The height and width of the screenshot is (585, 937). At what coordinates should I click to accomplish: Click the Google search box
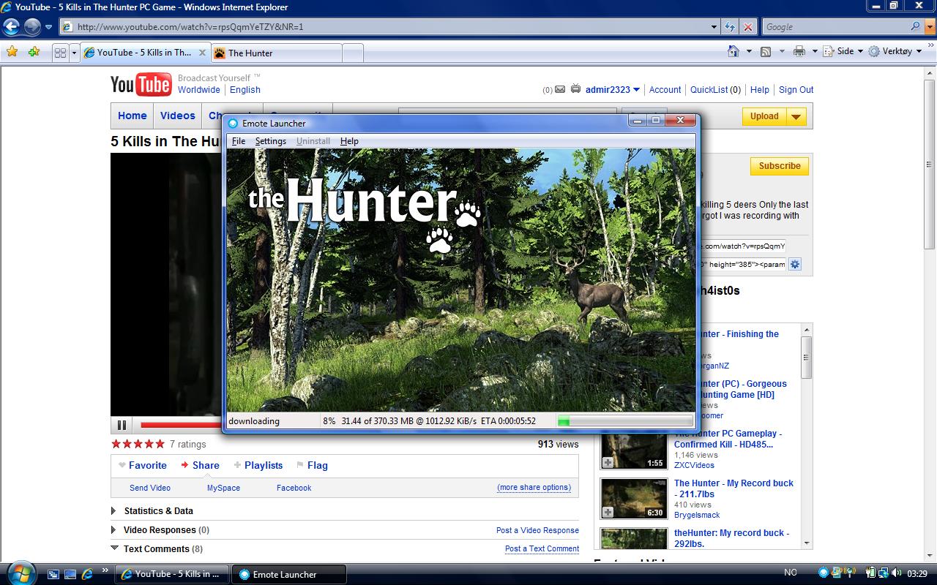pos(835,27)
